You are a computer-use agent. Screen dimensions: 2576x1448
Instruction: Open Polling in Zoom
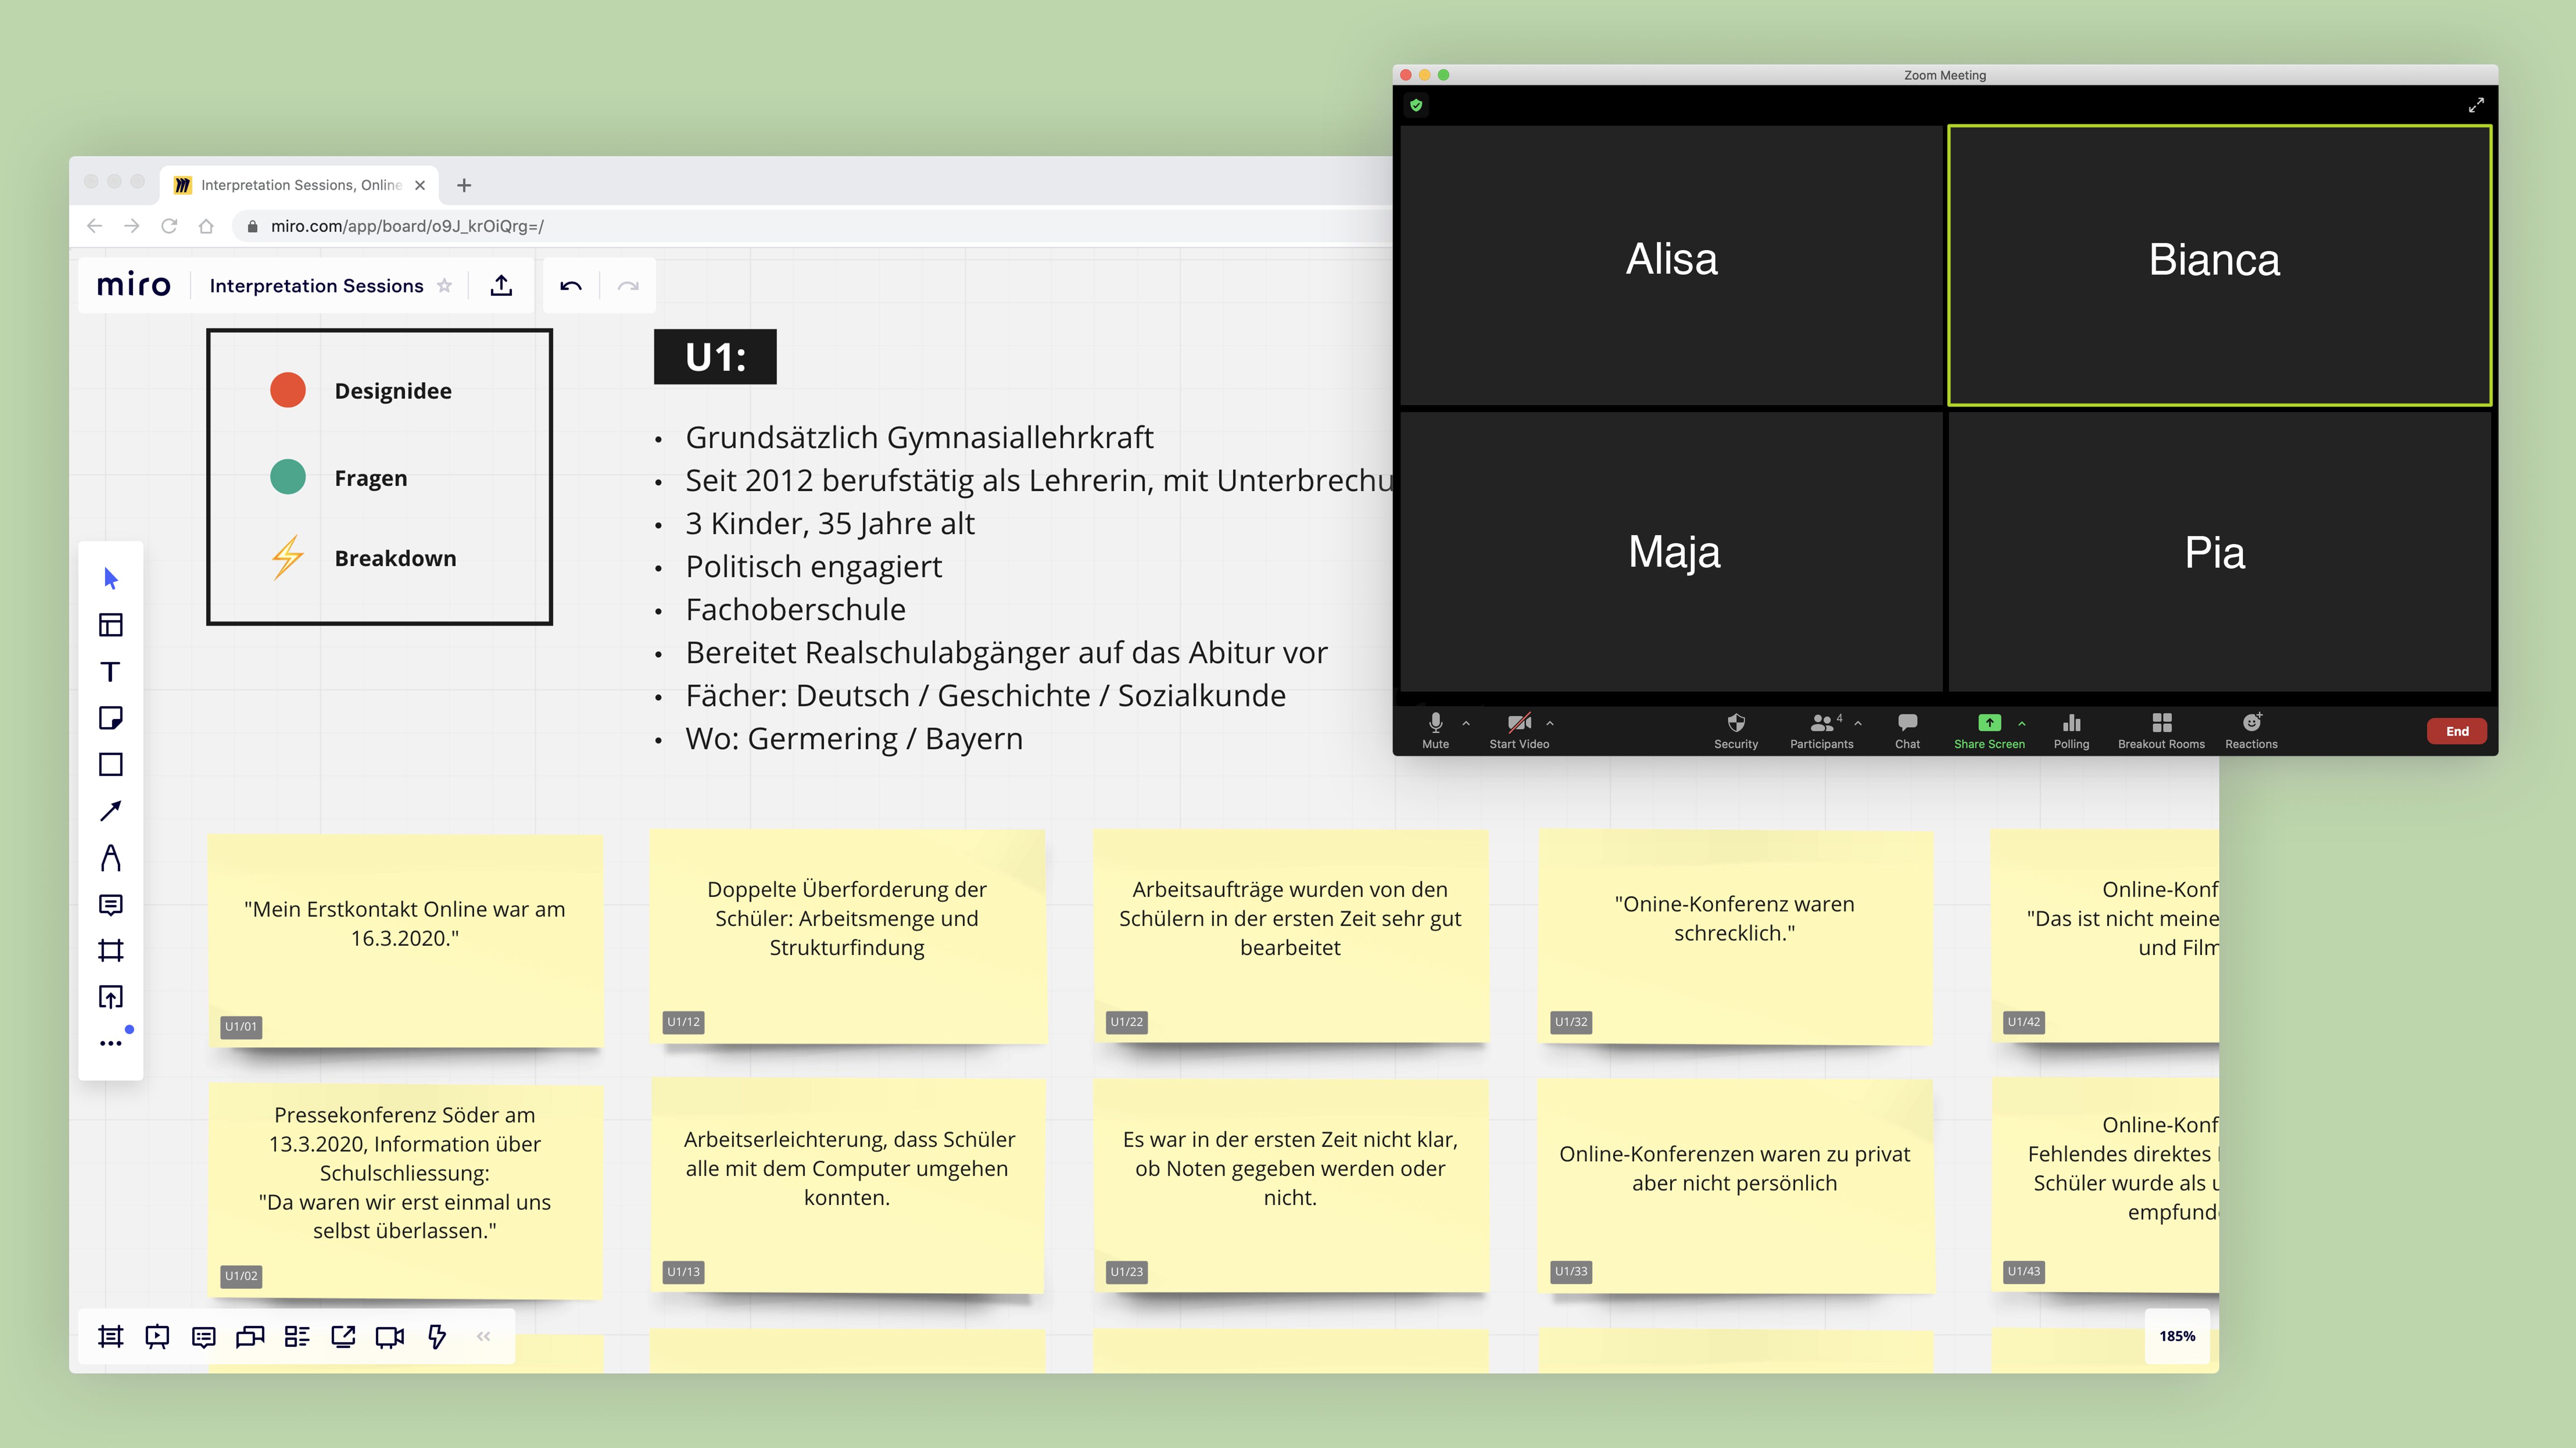click(2071, 730)
